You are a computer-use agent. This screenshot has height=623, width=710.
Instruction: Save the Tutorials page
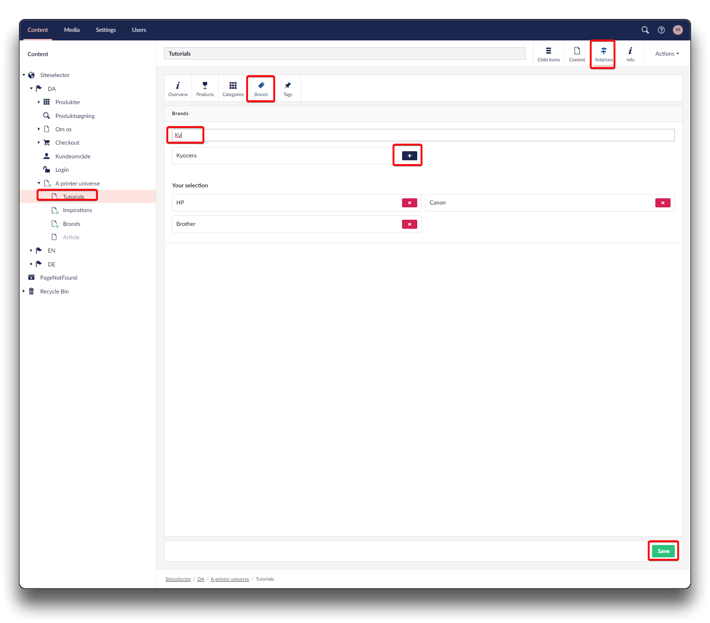663,551
